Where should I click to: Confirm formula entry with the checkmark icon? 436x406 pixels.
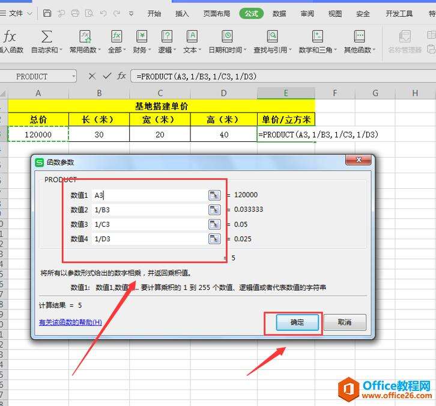[x=107, y=76]
